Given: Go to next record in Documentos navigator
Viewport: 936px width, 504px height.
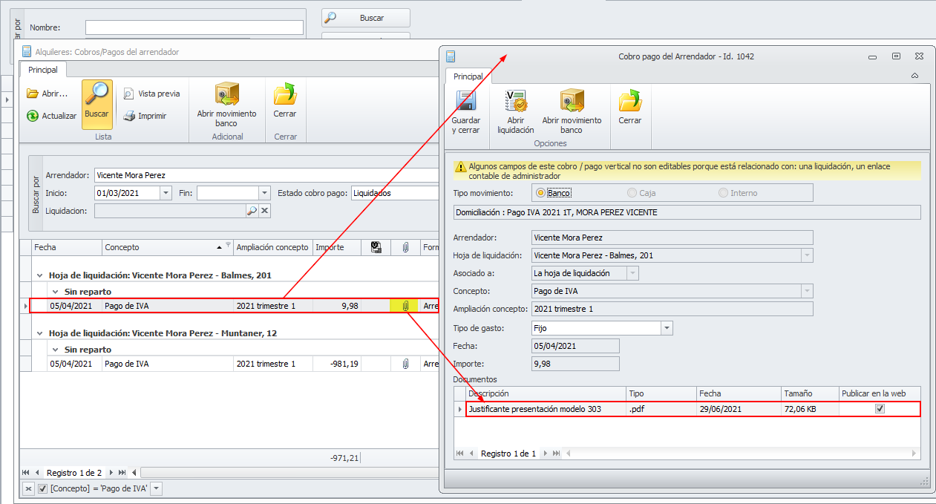Looking at the screenshot, I should click(x=546, y=453).
